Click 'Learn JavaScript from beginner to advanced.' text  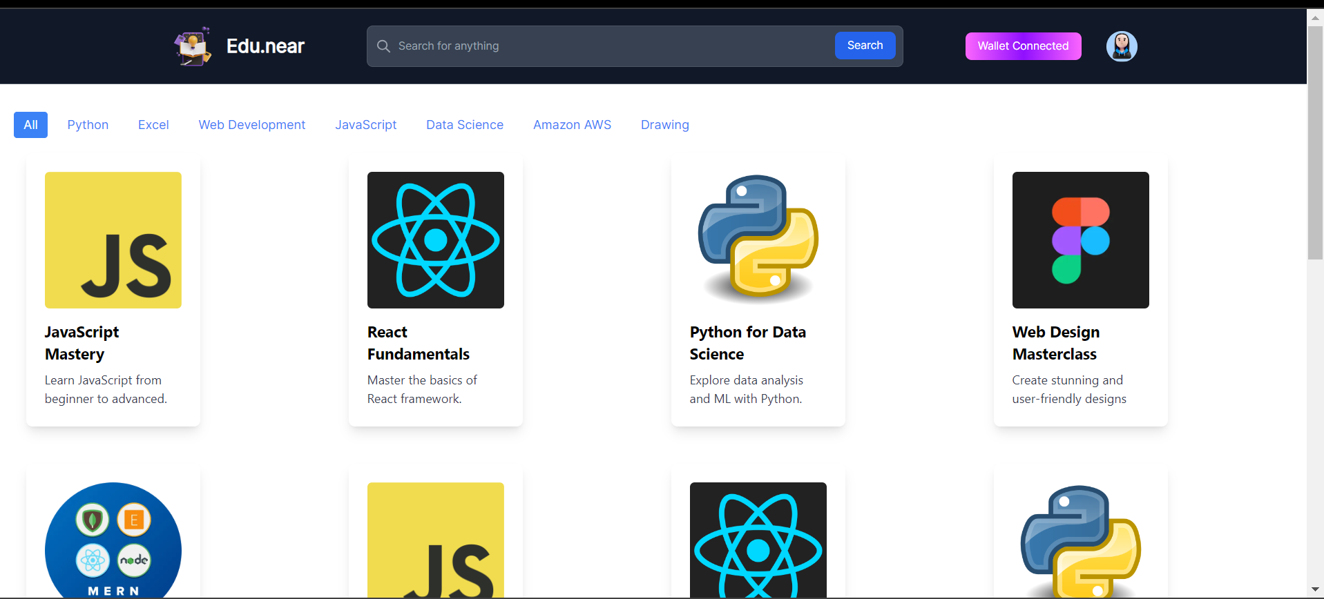click(x=106, y=389)
